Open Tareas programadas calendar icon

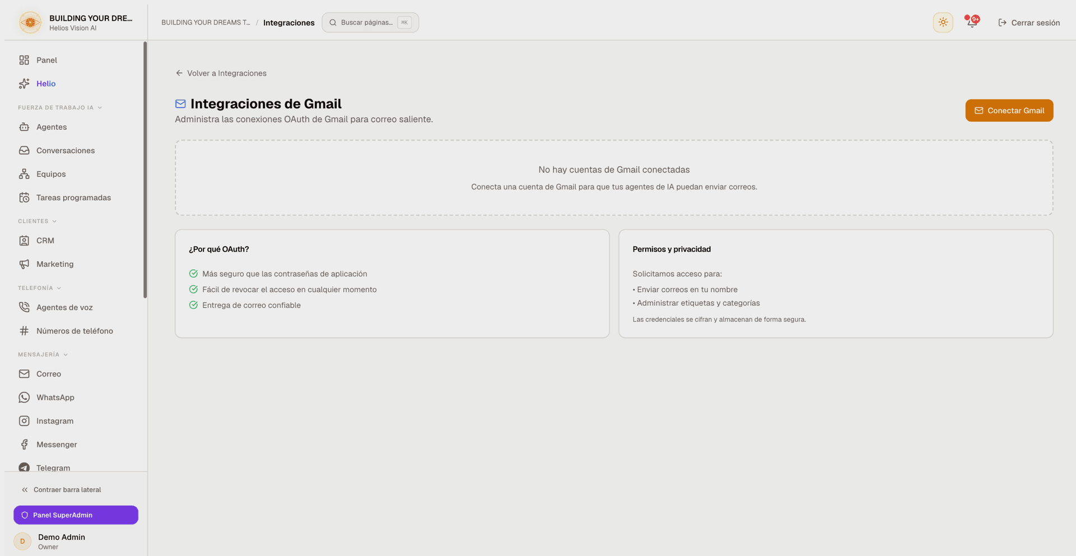24,198
